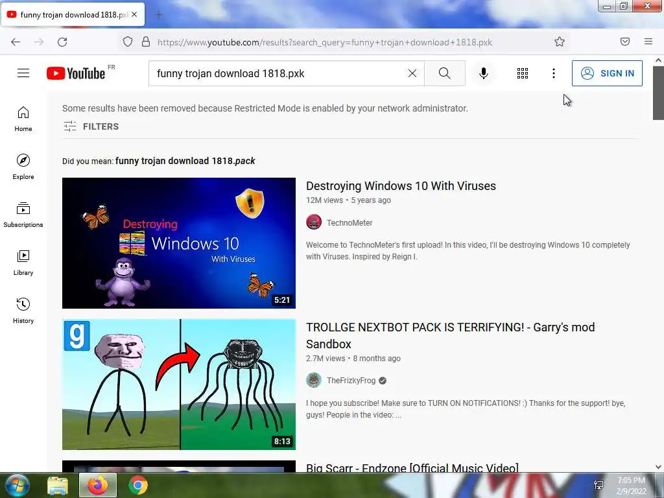
Task: Open TheFrizkyFrog channel name link
Action: [351, 380]
